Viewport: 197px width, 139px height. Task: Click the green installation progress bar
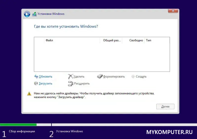point(18,125)
